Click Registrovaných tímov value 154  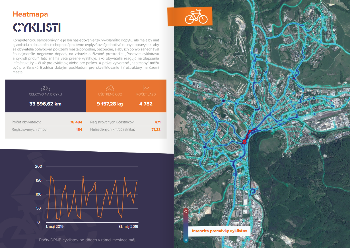79,129
